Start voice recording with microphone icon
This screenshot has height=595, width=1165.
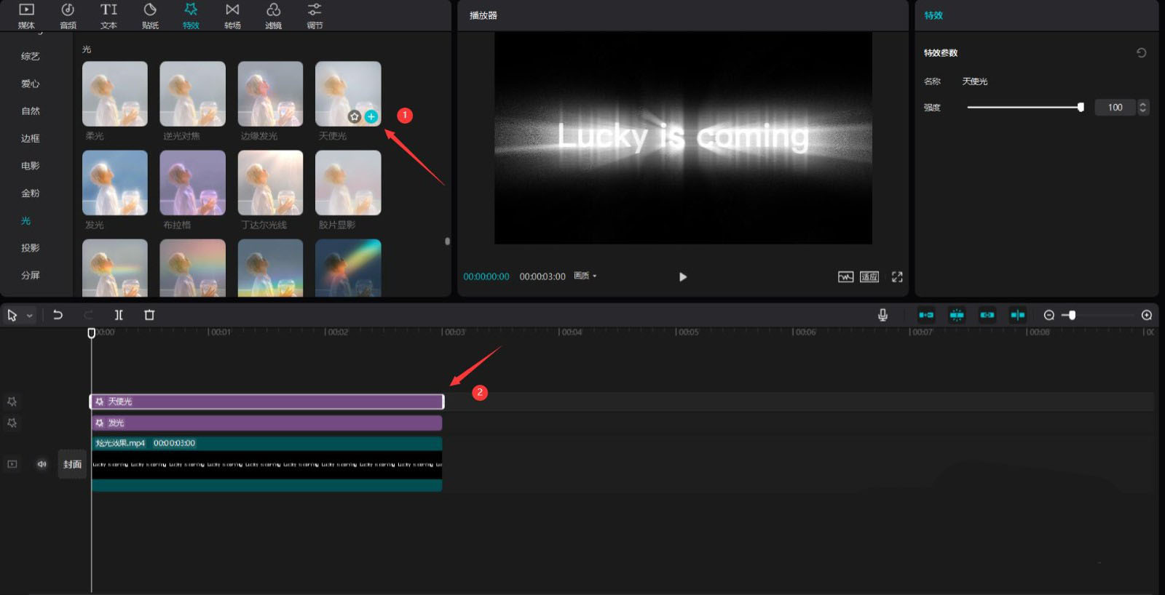click(882, 315)
